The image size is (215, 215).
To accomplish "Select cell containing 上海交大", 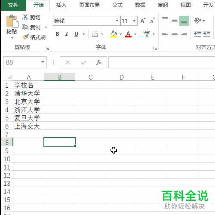I will pos(28,126).
